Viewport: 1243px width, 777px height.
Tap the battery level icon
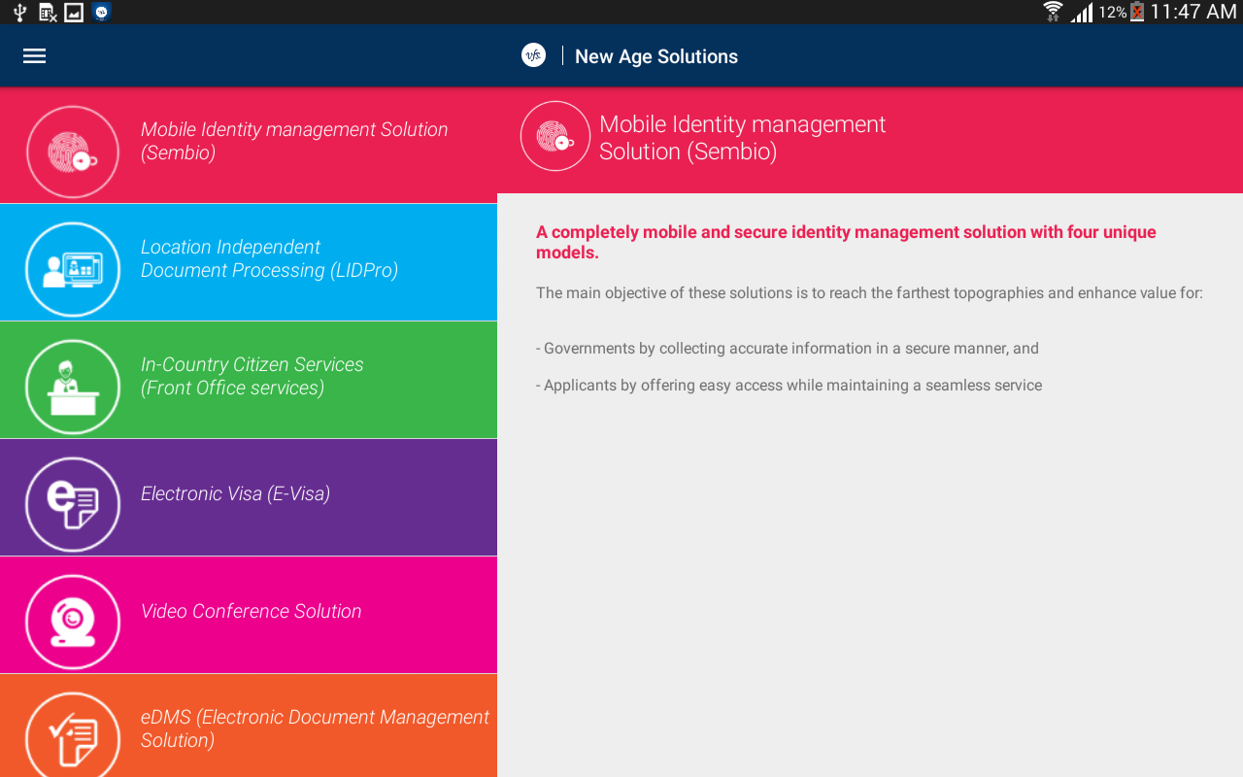point(1137,12)
